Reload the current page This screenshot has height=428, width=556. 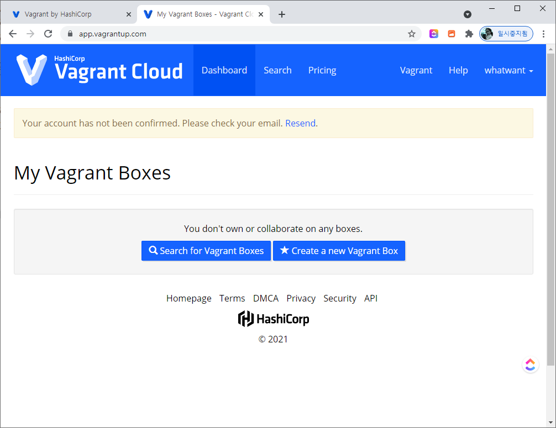48,34
